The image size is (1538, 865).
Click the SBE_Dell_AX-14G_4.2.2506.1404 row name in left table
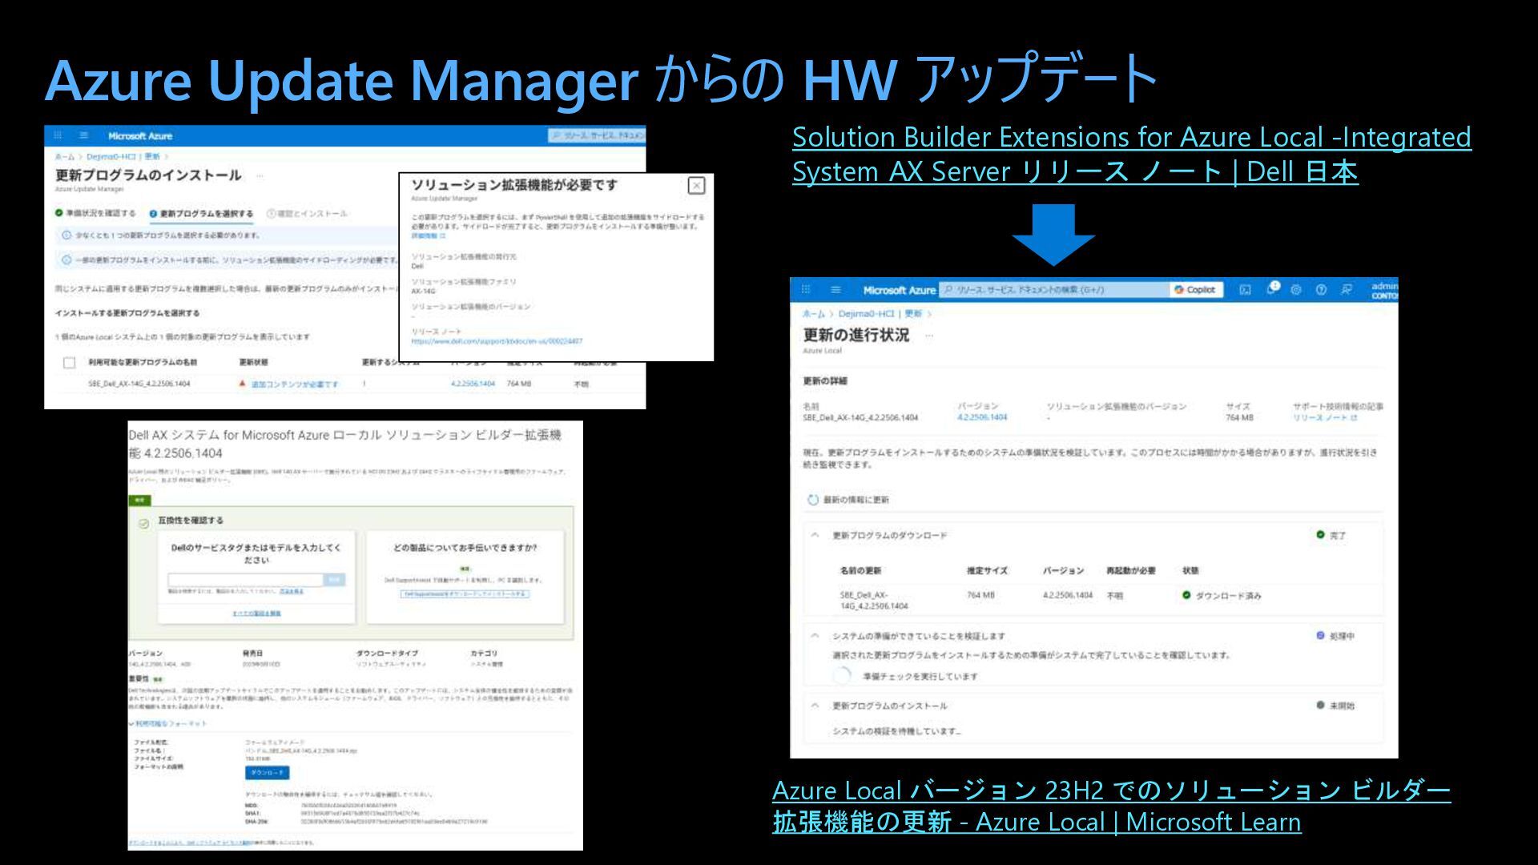click(x=139, y=384)
